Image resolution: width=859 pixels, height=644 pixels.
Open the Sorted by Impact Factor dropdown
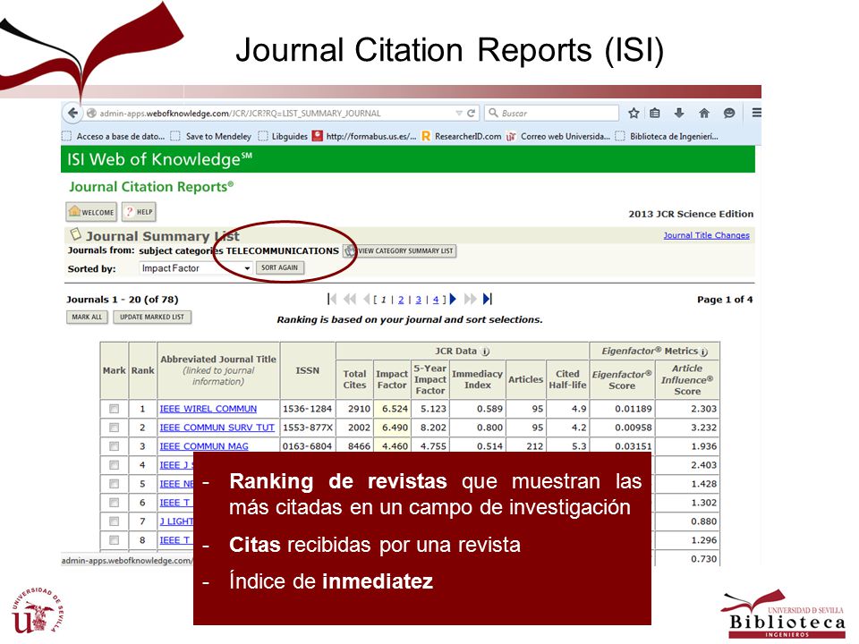pos(196,268)
